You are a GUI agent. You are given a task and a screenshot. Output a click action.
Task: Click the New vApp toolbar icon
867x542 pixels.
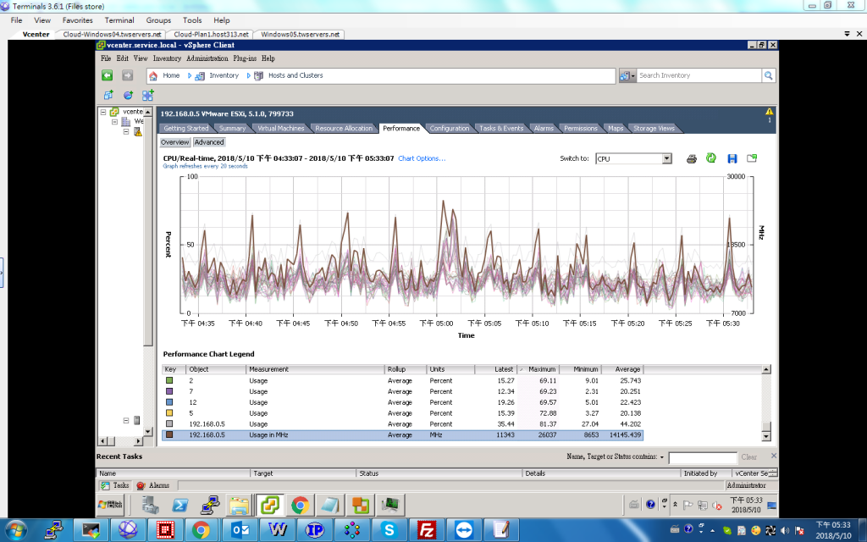[147, 95]
